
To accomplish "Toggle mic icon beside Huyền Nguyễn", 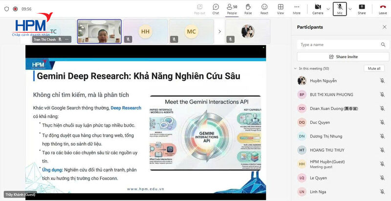I will [x=382, y=81].
